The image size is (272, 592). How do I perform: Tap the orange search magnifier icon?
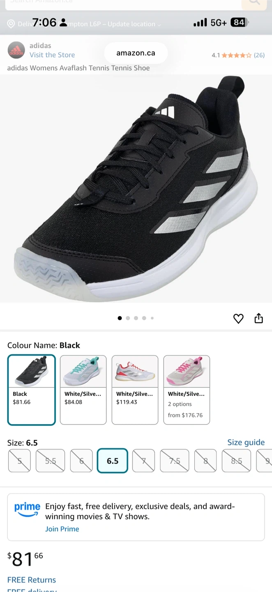(x=254, y=2)
